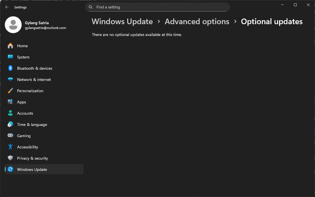Click the search magnifier icon
The width and height of the screenshot is (315, 197).
point(91,7)
